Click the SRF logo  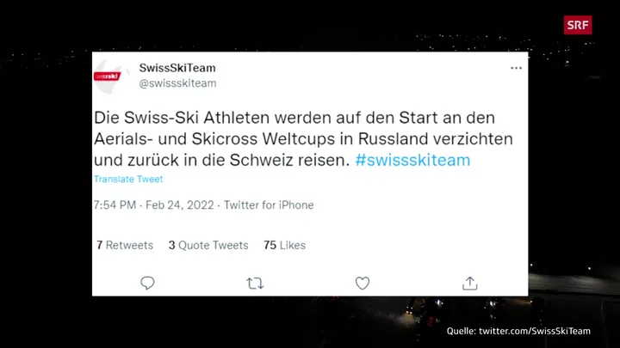click(x=578, y=25)
